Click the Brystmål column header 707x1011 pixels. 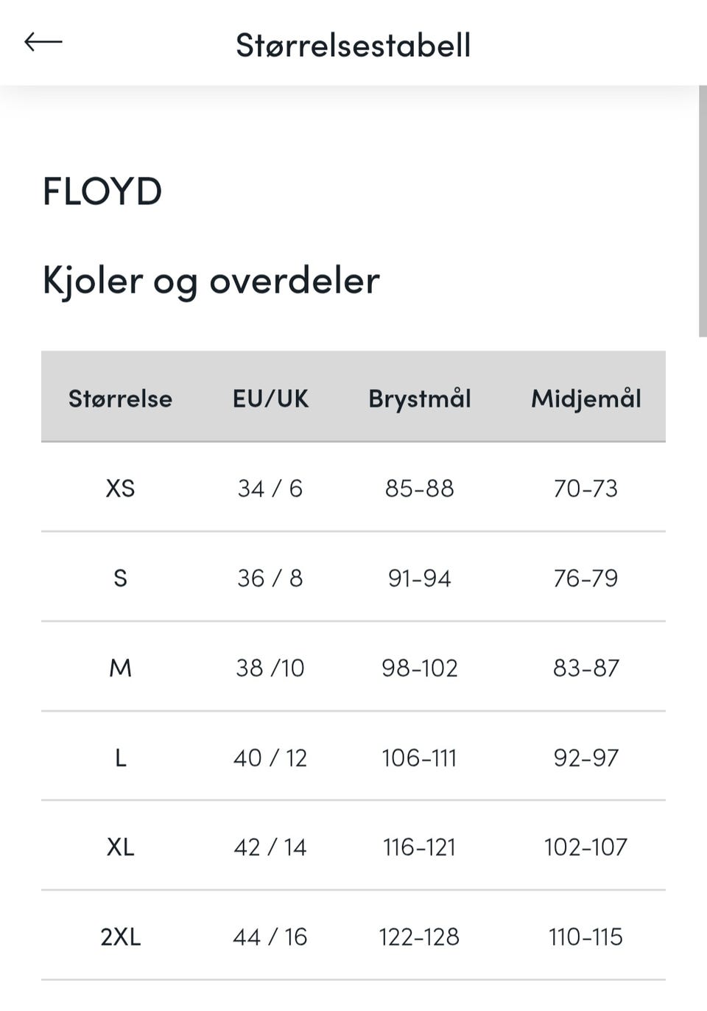pos(420,399)
